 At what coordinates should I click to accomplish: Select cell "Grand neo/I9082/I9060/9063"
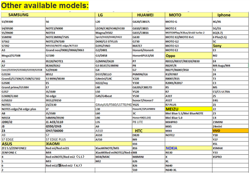pyautogui.click(x=70, y=50)
